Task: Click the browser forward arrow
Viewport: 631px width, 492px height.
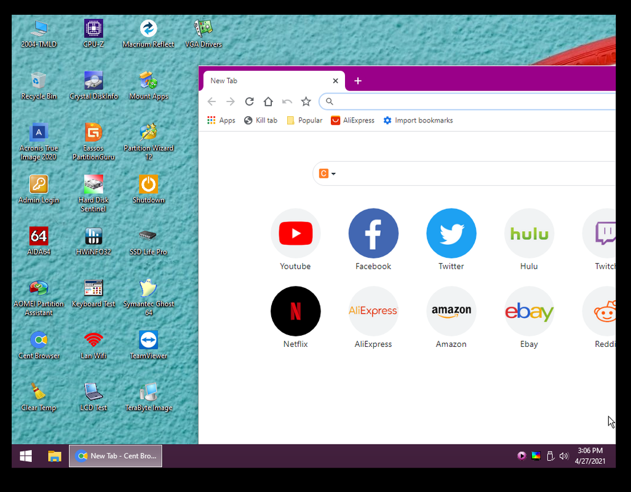Action: click(x=231, y=101)
